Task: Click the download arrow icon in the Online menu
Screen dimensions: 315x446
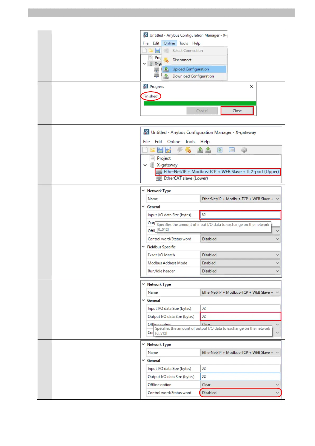Action: click(x=166, y=76)
